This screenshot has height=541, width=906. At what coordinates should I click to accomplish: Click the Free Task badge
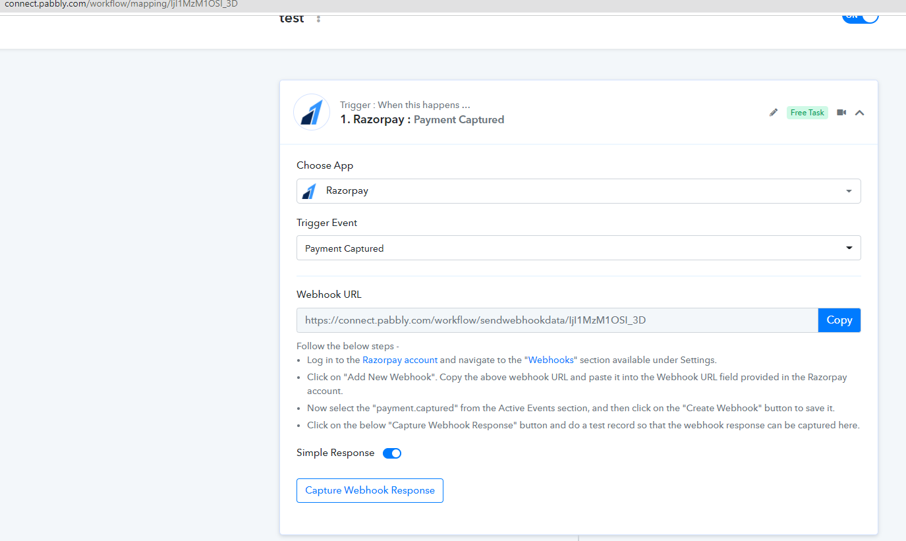tap(807, 113)
